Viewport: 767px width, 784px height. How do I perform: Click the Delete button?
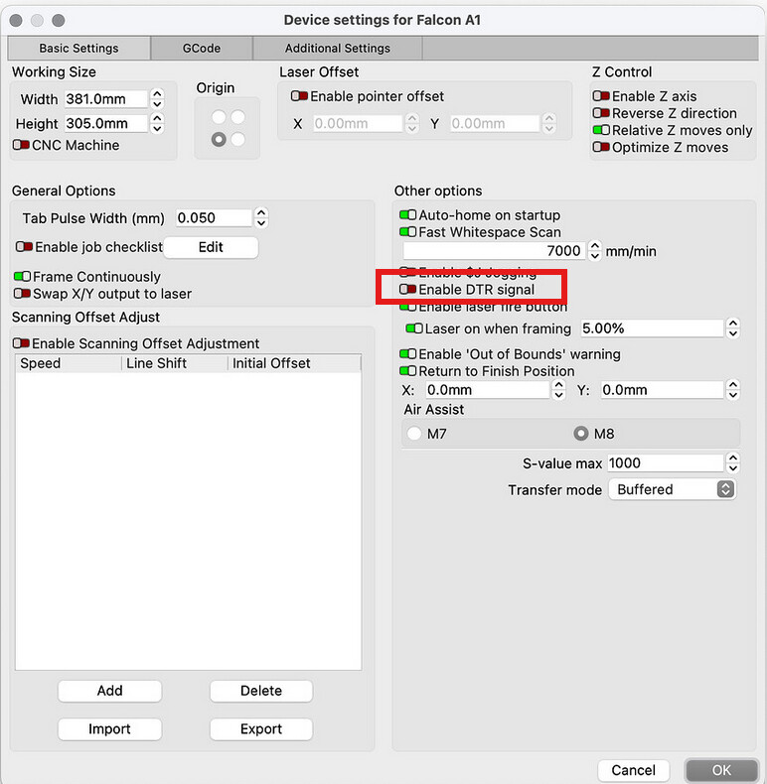tap(261, 691)
